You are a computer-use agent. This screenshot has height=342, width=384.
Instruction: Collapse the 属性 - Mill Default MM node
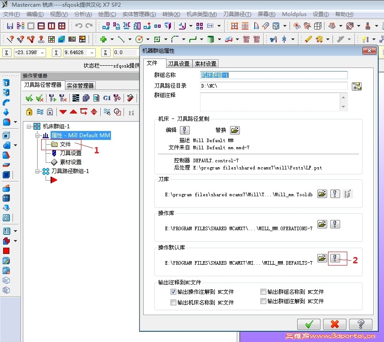38,135
